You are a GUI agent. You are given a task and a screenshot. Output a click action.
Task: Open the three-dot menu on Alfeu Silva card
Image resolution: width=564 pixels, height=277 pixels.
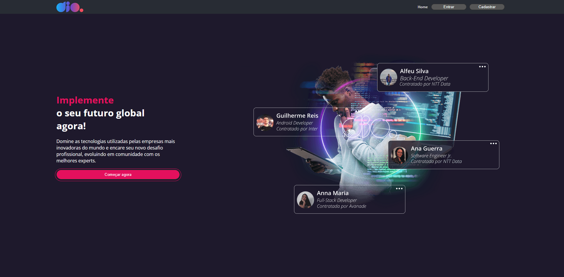(x=482, y=67)
